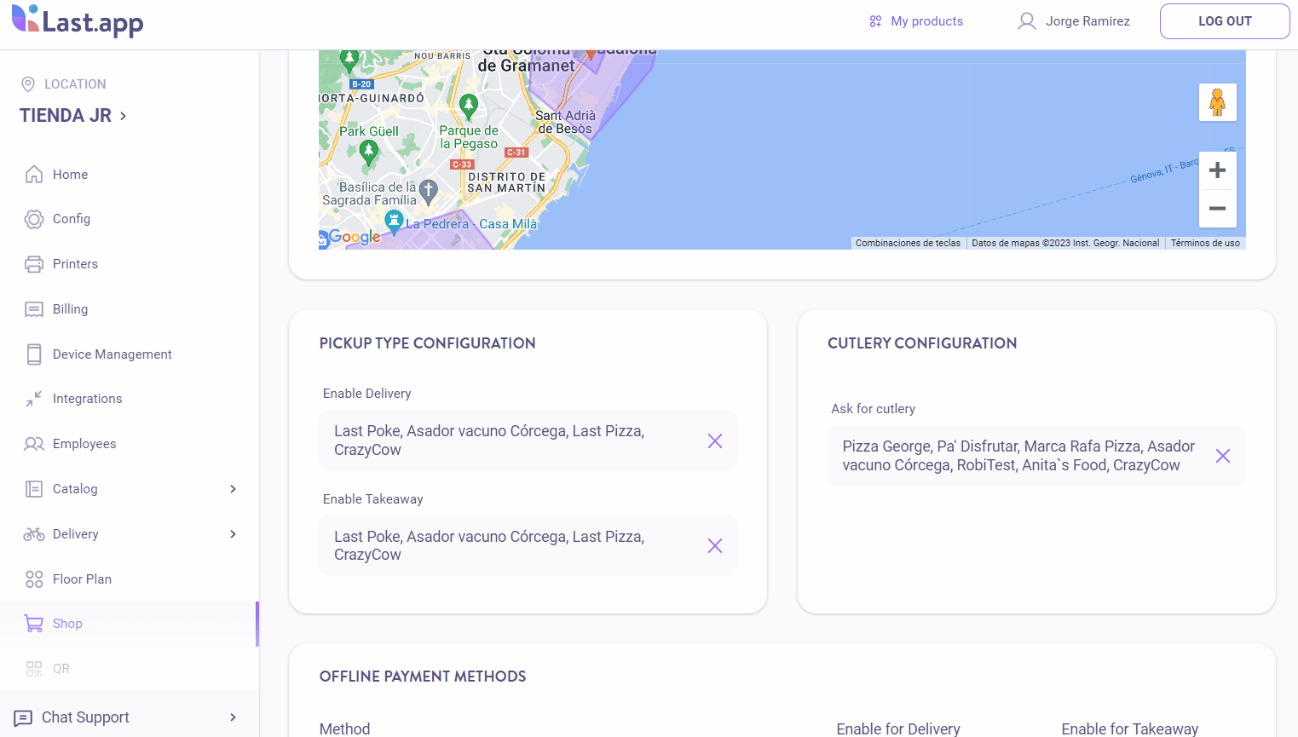Click the Integrations sidebar icon
1298x737 pixels.
coord(34,398)
